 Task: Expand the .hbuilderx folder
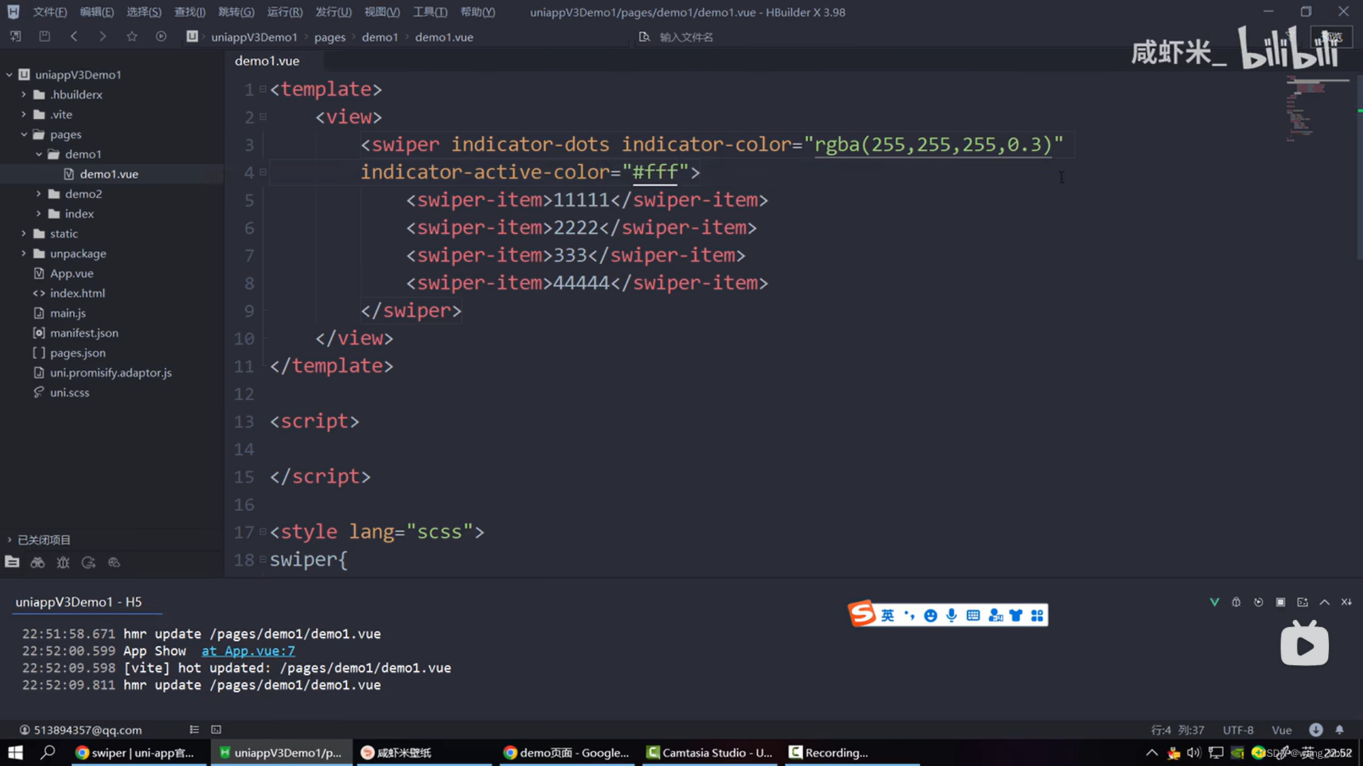[23, 94]
